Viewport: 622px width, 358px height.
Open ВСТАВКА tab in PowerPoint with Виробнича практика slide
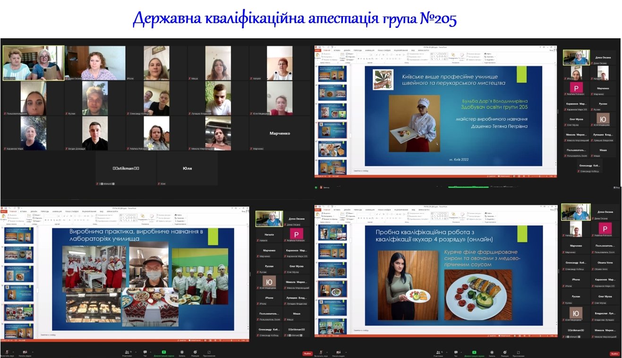tap(25, 211)
